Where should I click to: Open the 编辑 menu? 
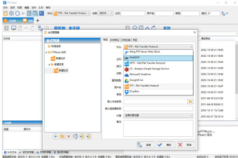pyautogui.click(x=27, y=8)
